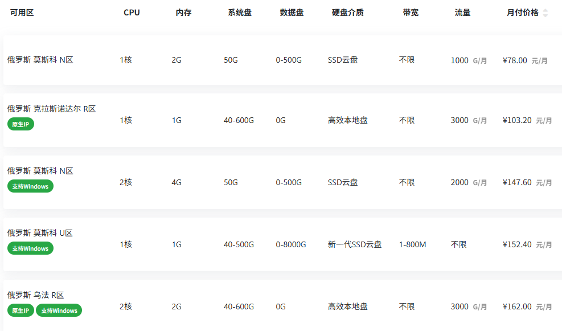Click the 40-500G system disk cell
The width and height of the screenshot is (562, 331).
pos(239,244)
